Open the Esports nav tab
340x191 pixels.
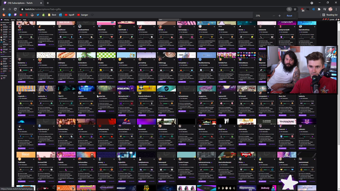[19, 20]
